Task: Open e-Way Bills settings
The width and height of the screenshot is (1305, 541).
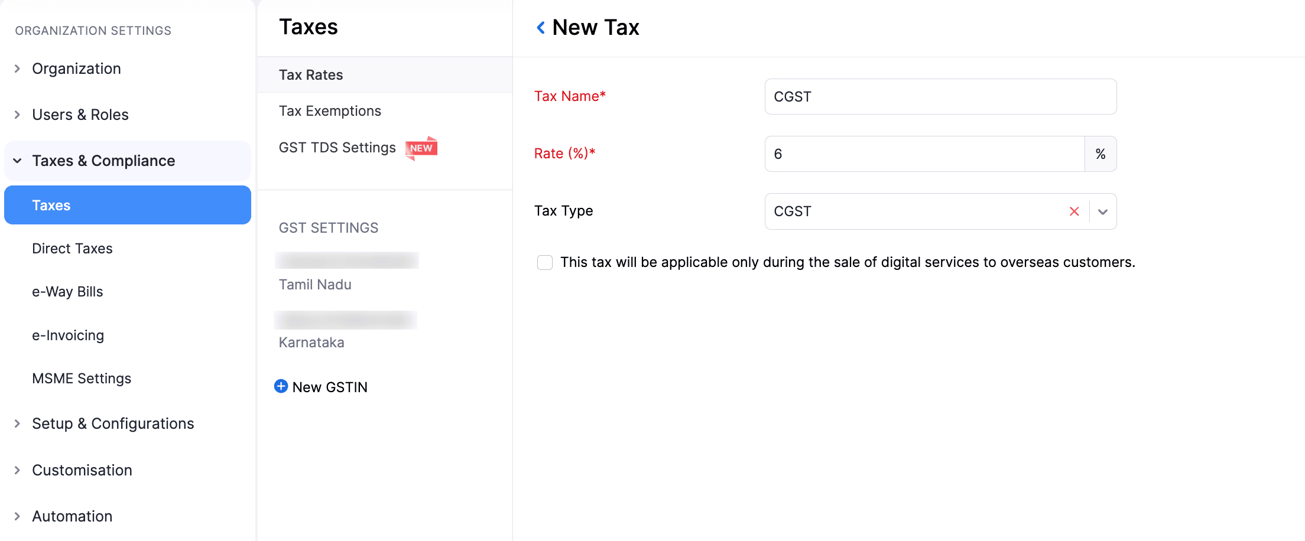Action: click(x=67, y=291)
